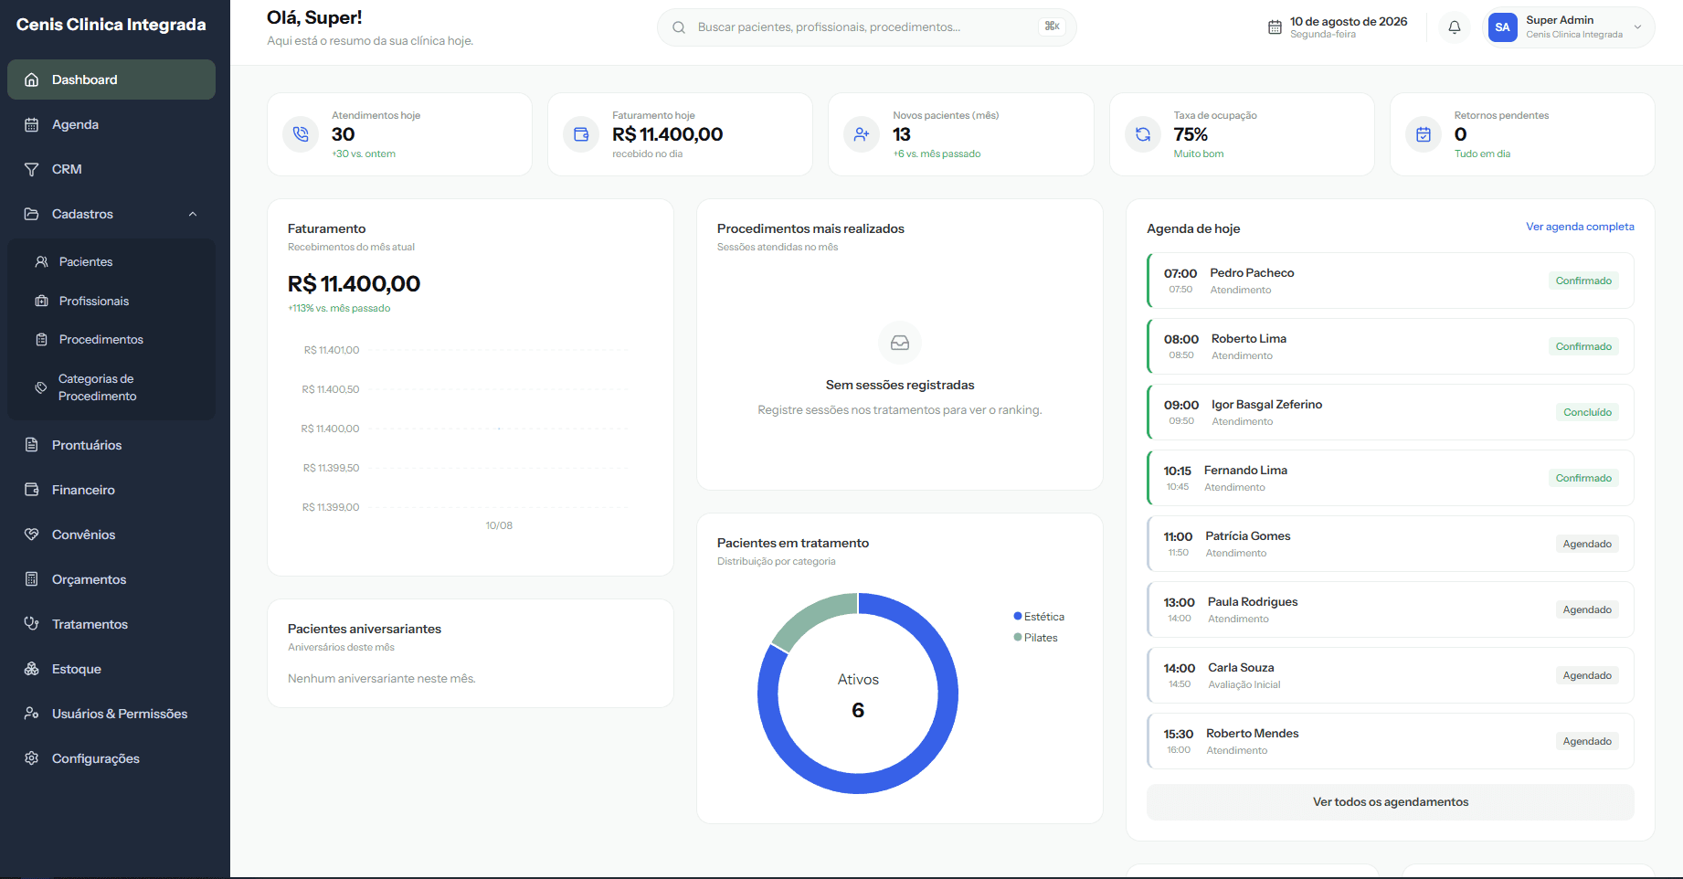Click the Taxa de ocupação refresh icon
Image resolution: width=1683 pixels, height=879 pixels.
point(1143,134)
